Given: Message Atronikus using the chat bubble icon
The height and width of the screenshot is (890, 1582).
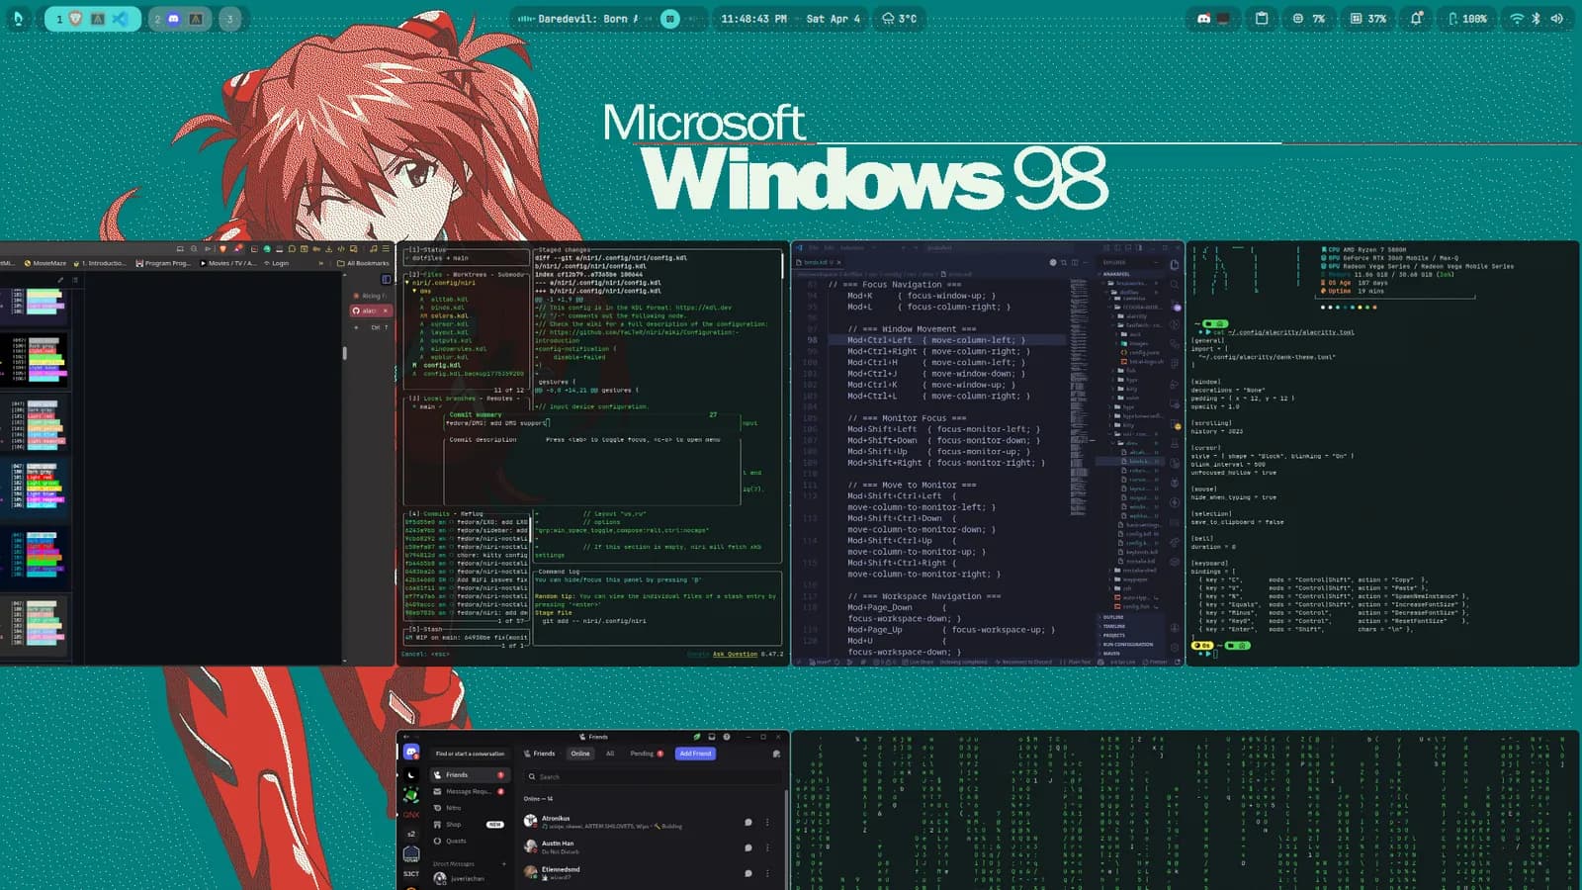Looking at the screenshot, I should click(x=748, y=822).
